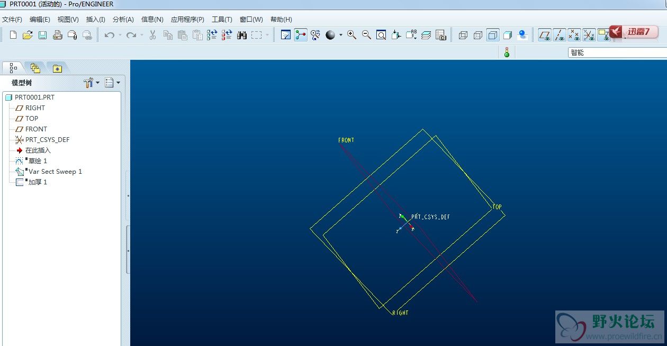Refit the model to the screen
Screen dimensions: 667x346
pyautogui.click(x=381, y=35)
